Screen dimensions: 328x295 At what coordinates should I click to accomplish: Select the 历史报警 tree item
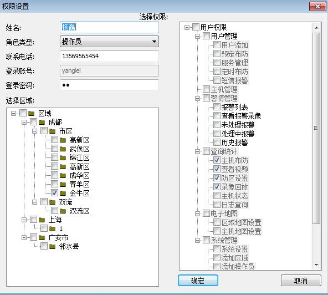tap(234, 143)
